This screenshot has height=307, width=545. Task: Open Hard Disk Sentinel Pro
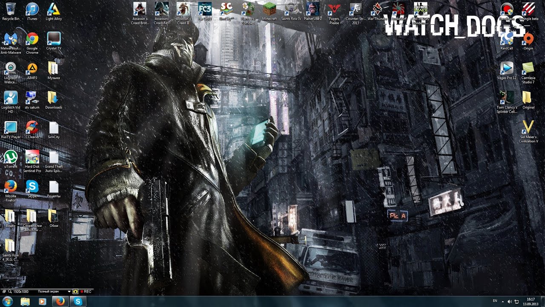(32, 161)
